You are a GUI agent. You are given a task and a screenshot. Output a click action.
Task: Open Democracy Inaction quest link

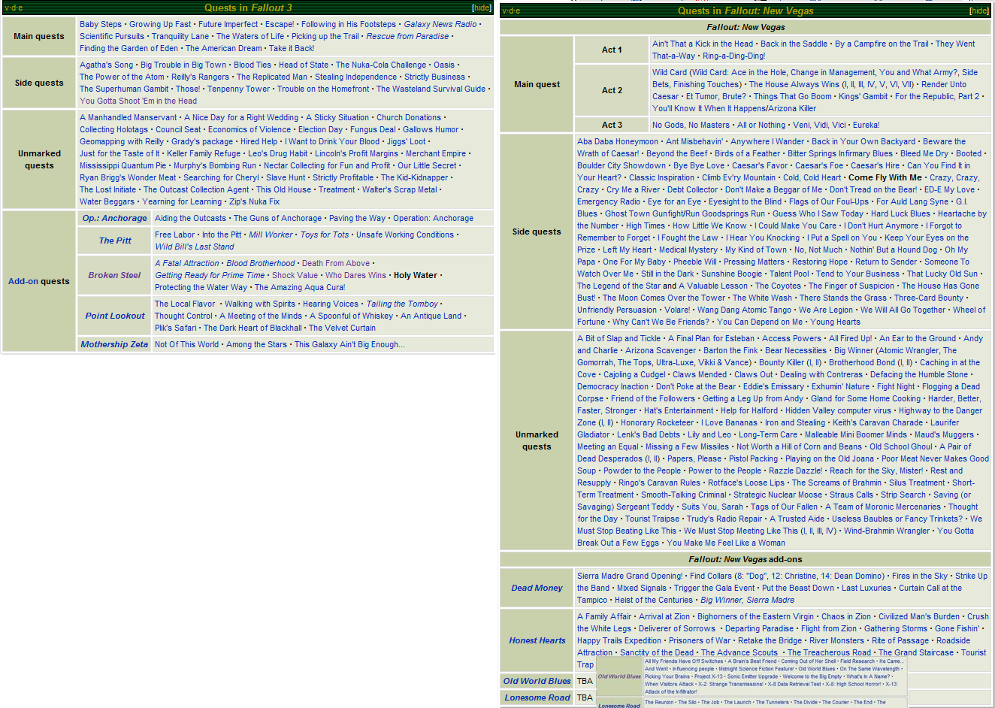click(x=612, y=386)
